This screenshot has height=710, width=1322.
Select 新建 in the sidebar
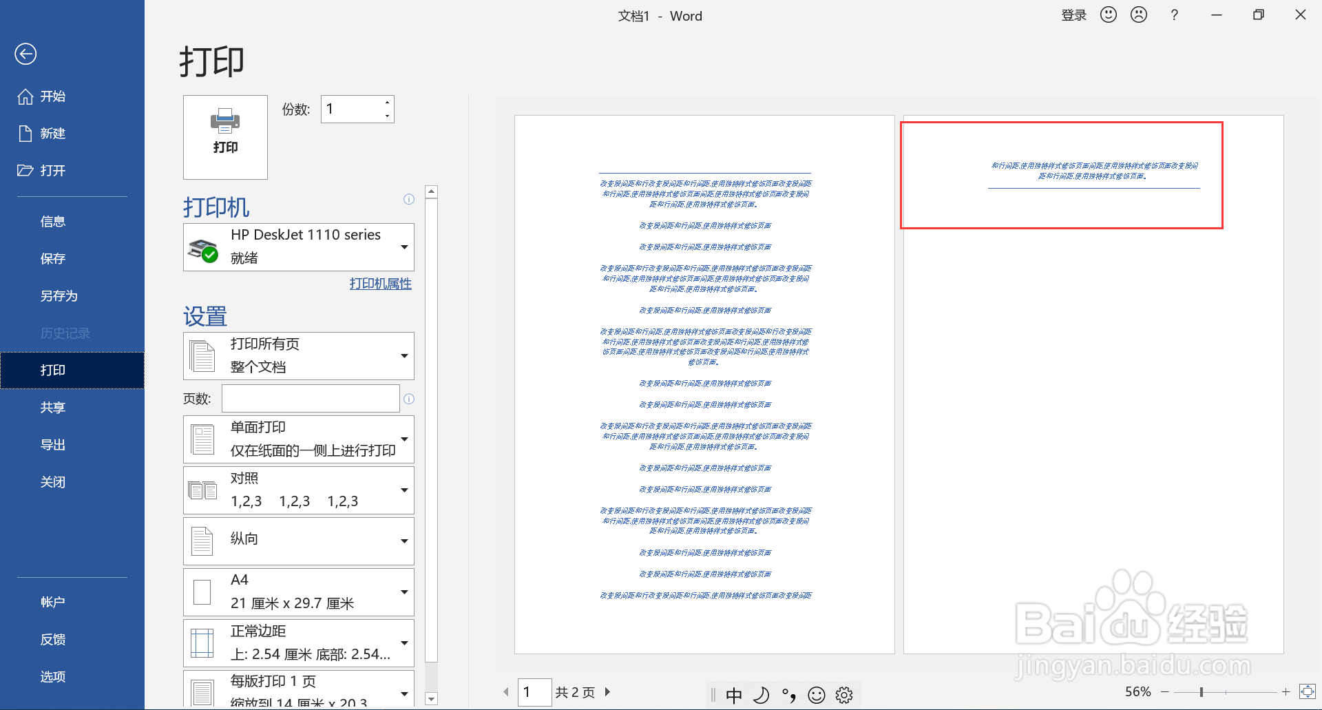(72, 134)
